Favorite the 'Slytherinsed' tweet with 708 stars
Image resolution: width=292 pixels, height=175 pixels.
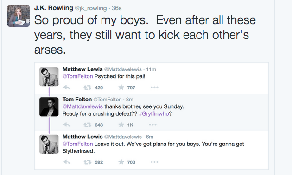click(x=121, y=162)
